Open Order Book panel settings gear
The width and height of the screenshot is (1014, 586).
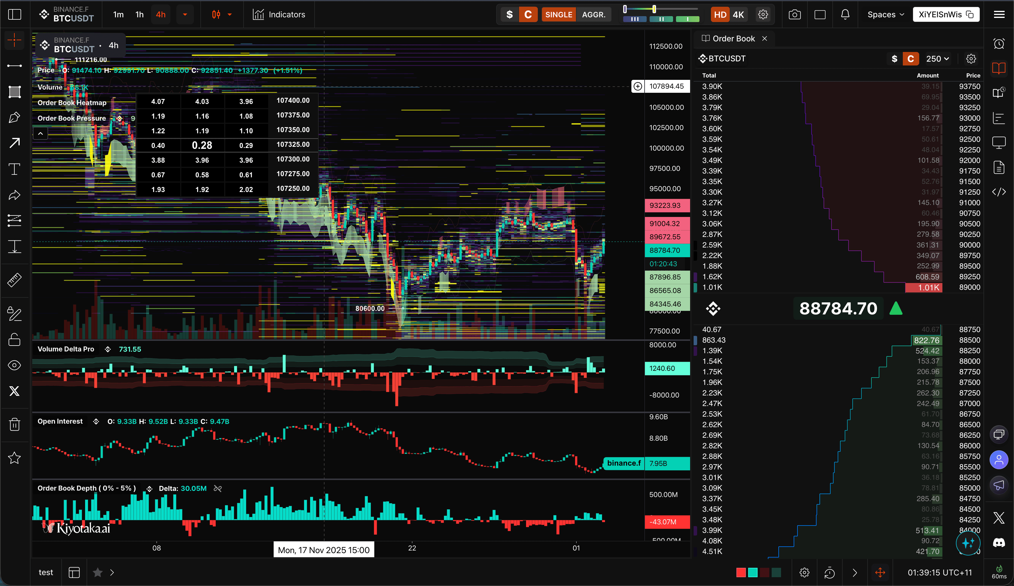971,59
